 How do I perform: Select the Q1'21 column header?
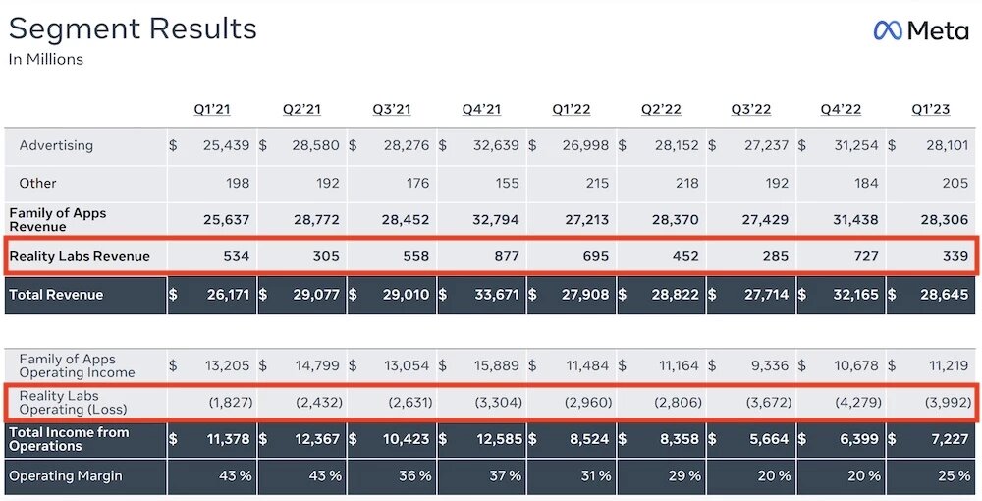tap(212, 109)
